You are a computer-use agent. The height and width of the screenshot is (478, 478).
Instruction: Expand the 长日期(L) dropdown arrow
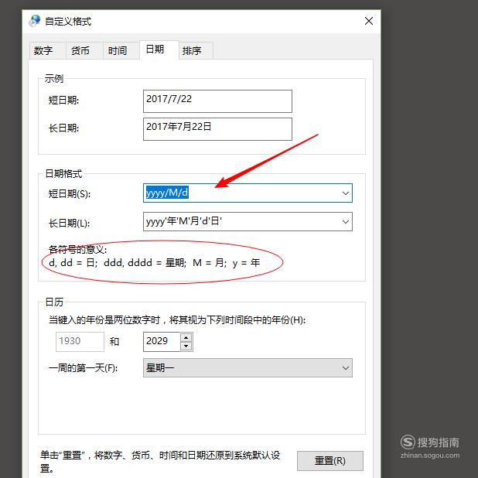(346, 222)
